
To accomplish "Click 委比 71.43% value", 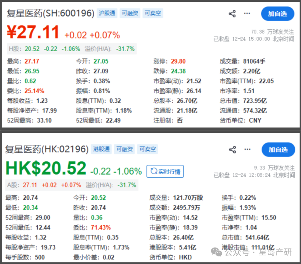I will (101, 228).
